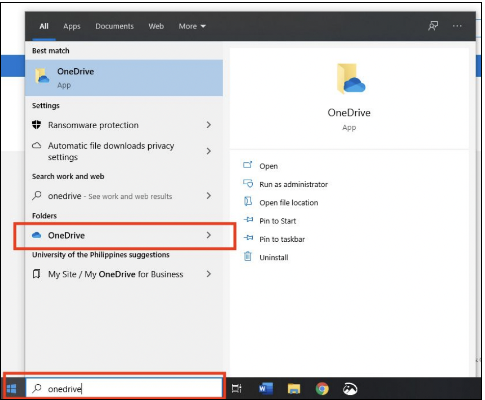Click the taskbar search input box
Image resolution: width=485 pixels, height=400 pixels.
(132, 389)
